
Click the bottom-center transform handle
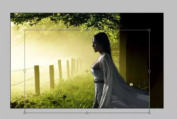tap(87, 113)
